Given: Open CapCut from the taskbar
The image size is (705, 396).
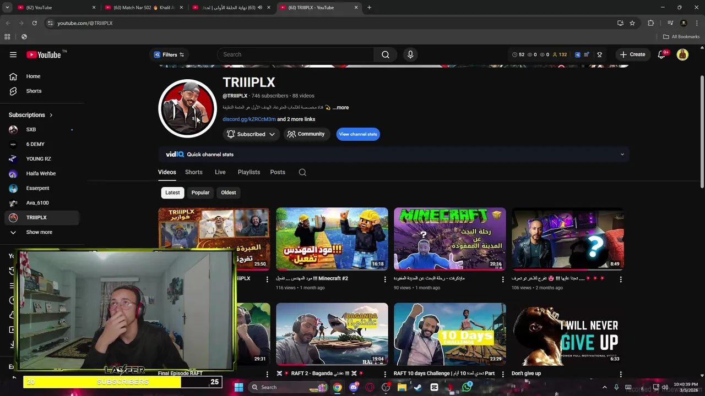Looking at the screenshot, I should [435, 387].
